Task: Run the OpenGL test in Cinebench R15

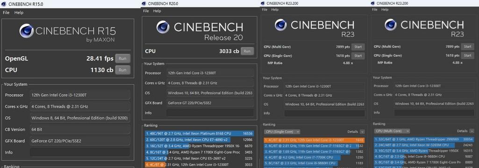Action: [122, 58]
